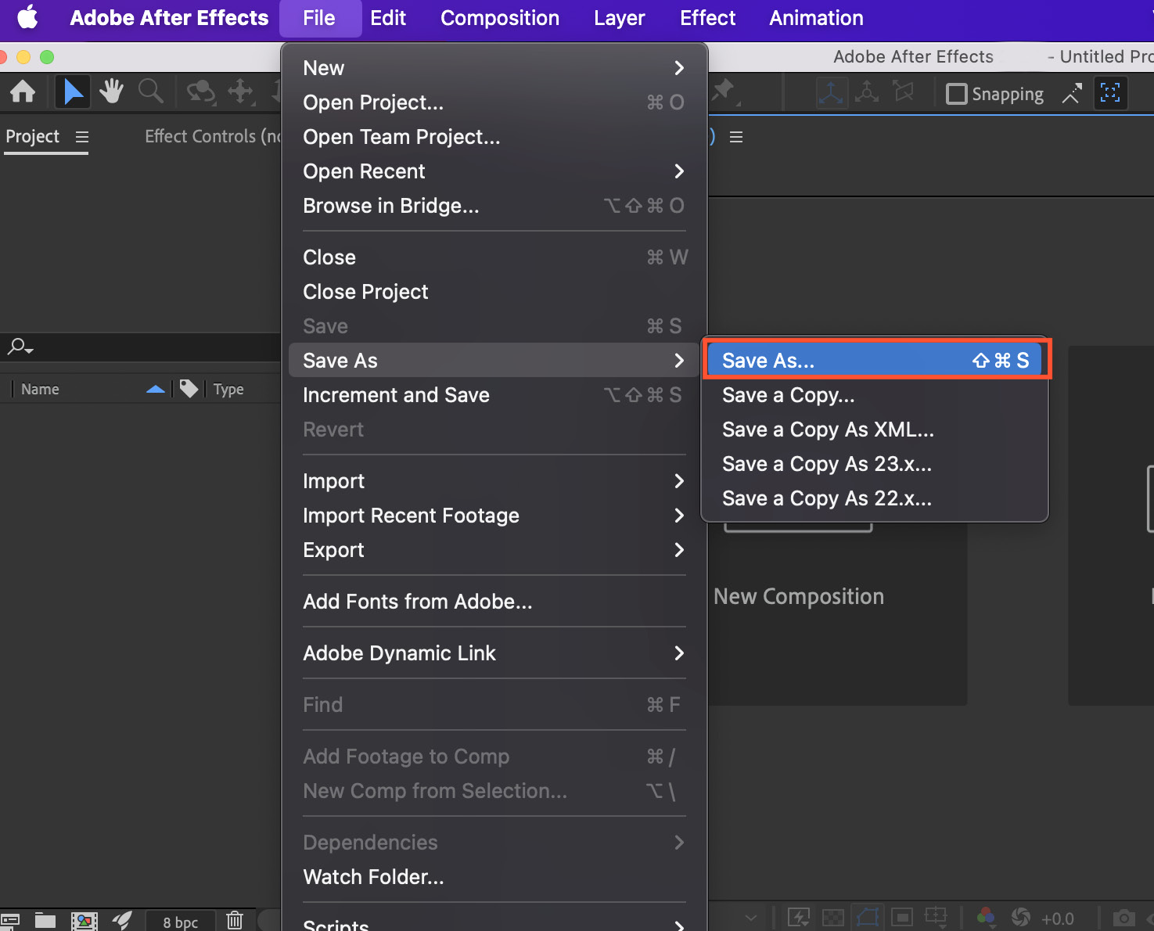Open the Project panel hamburger menu

[82, 137]
